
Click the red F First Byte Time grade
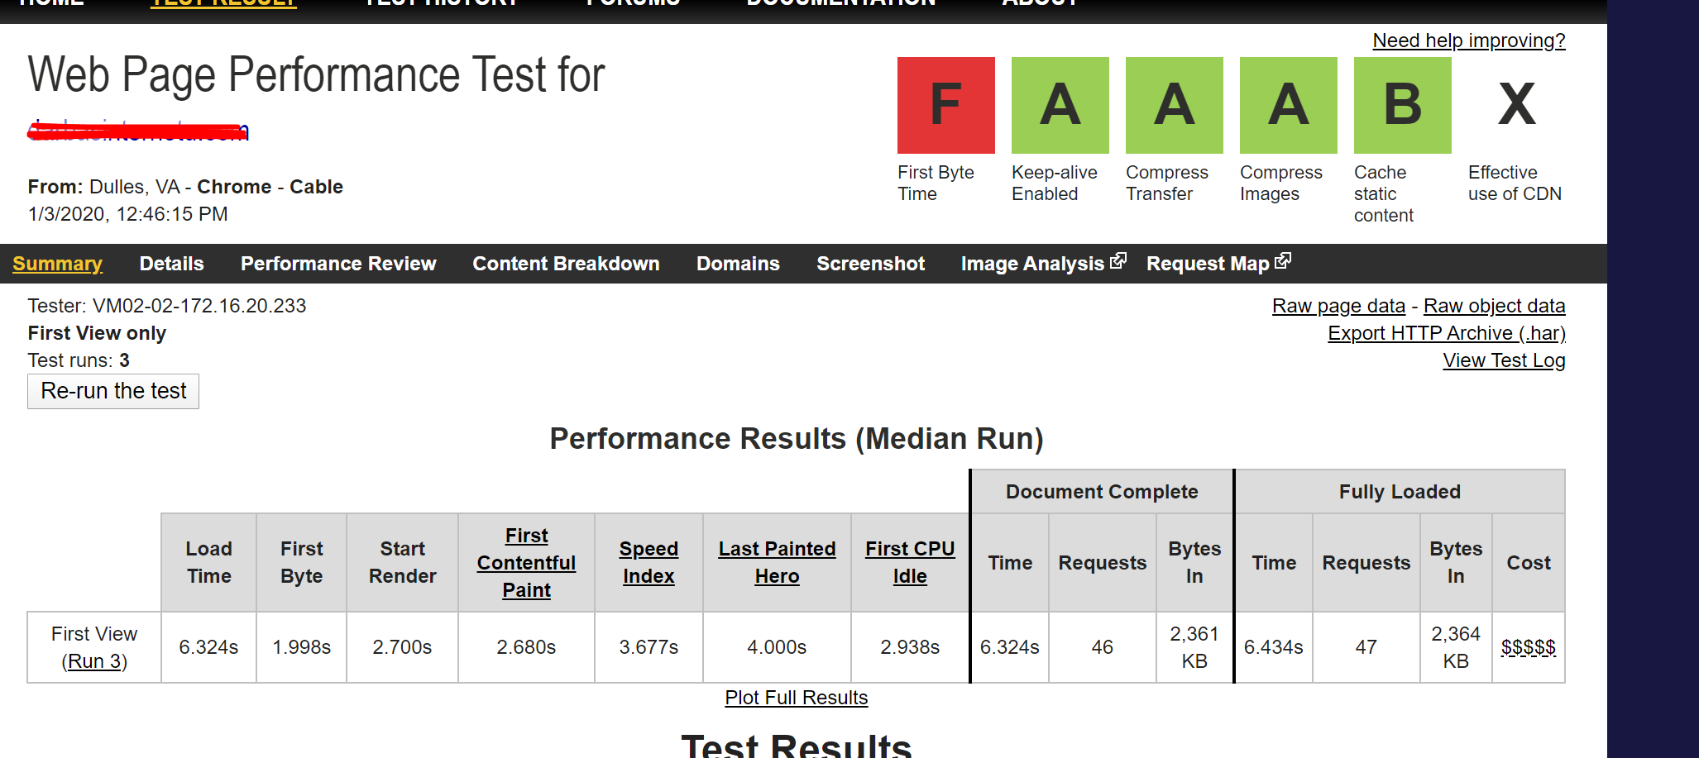tap(945, 105)
